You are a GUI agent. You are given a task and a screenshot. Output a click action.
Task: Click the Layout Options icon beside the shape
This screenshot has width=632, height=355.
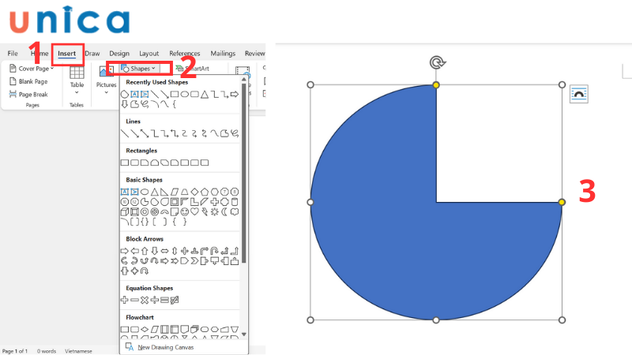(x=579, y=94)
